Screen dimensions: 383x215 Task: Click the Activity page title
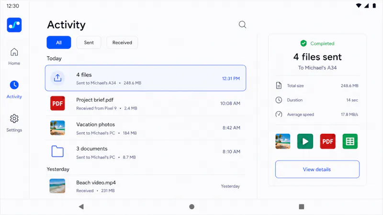point(67,25)
